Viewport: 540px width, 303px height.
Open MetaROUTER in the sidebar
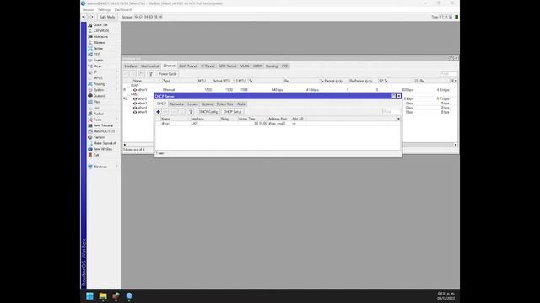104,131
